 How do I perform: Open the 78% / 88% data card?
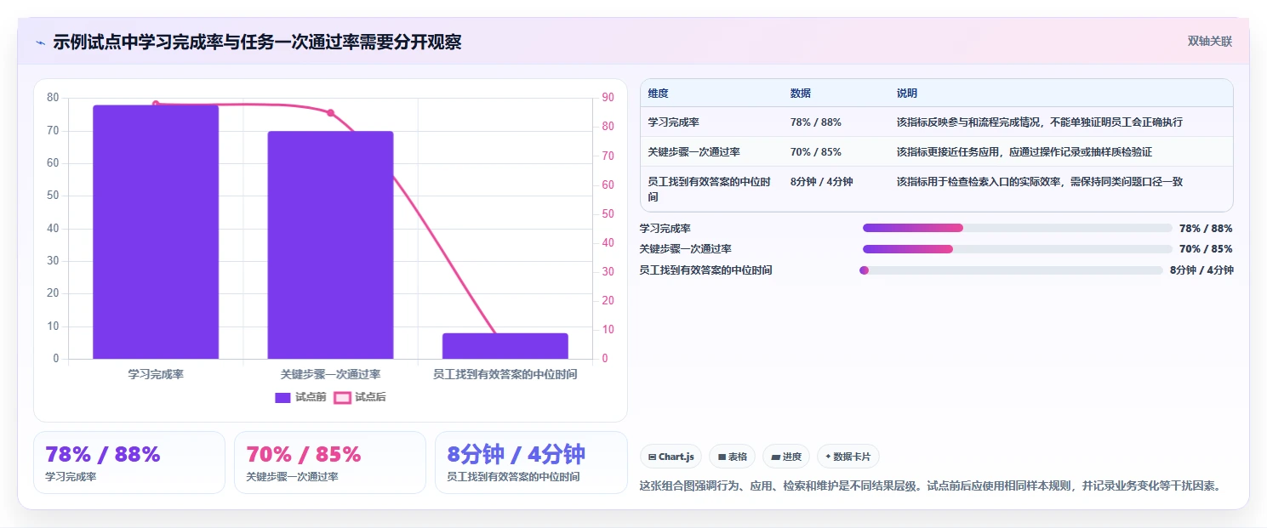coord(129,463)
